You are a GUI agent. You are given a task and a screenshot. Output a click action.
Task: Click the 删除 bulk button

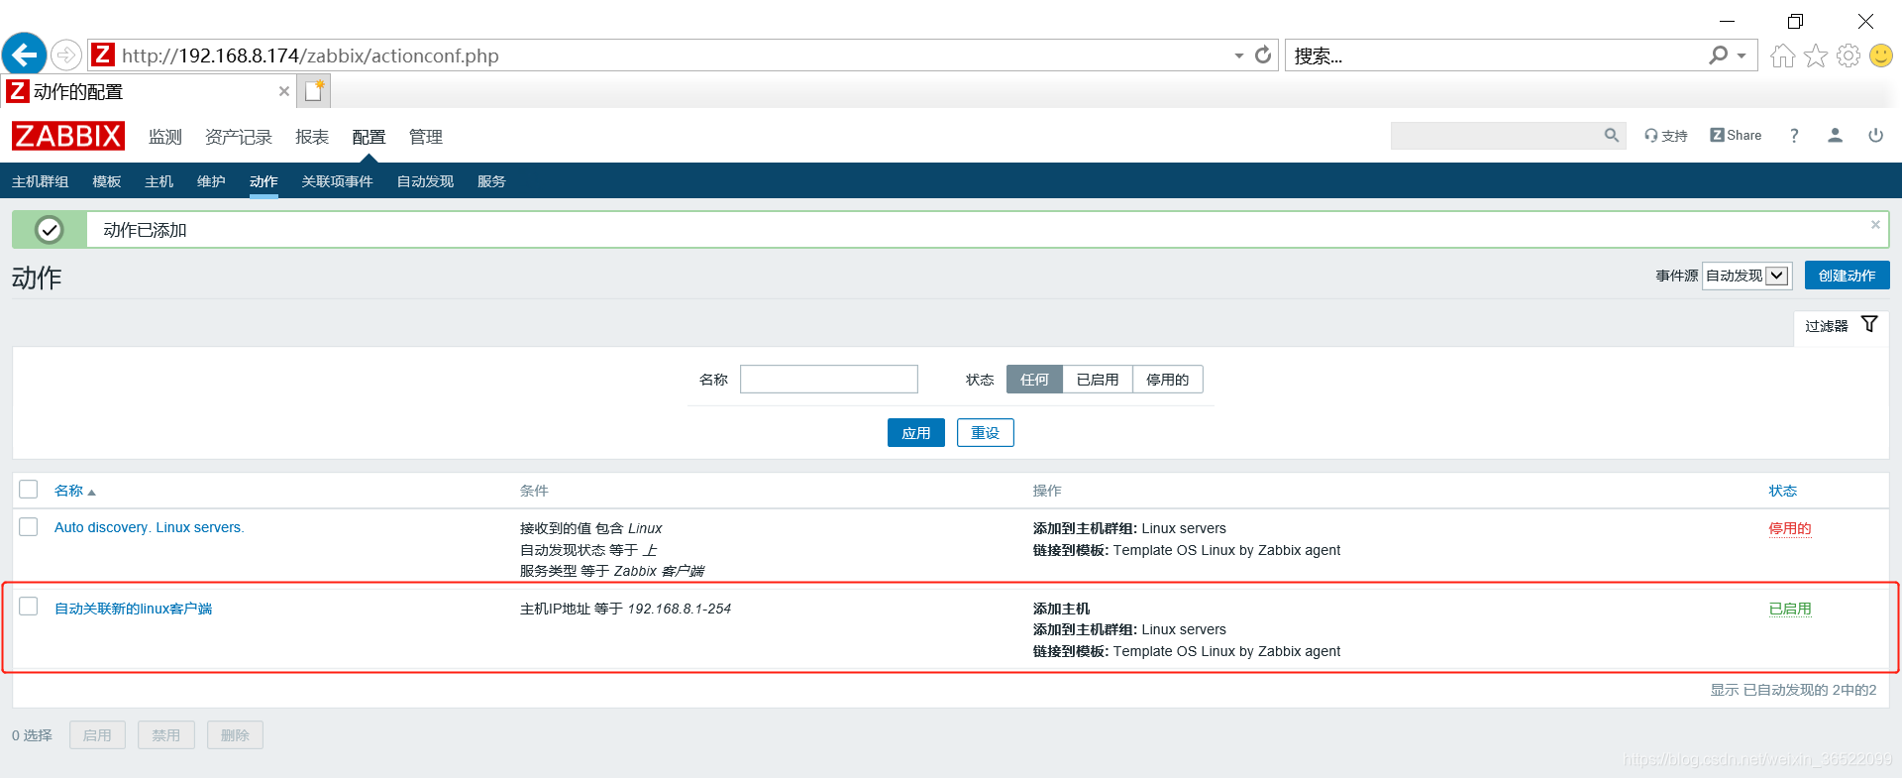235,735
